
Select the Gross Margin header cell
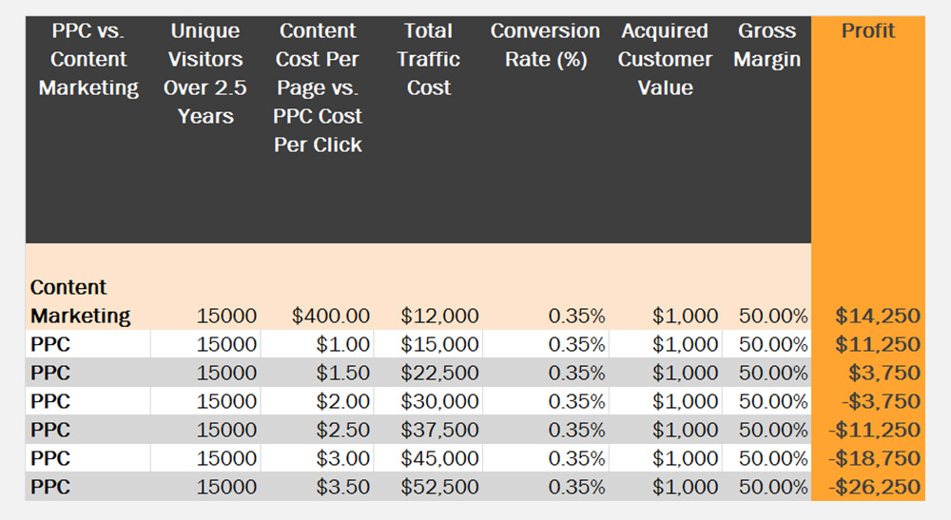pyautogui.click(x=767, y=46)
